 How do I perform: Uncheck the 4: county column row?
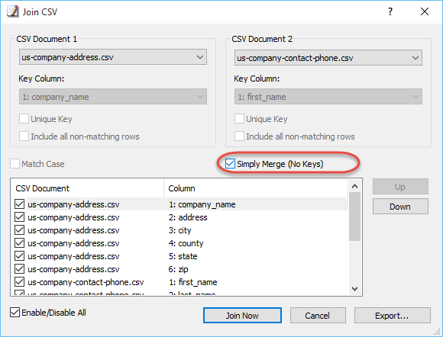click(19, 243)
